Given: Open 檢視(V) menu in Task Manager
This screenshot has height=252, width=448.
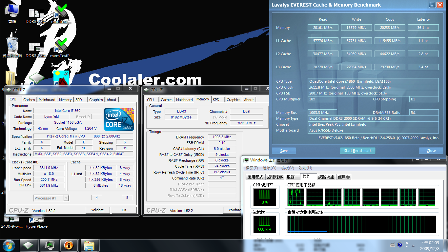Looking at the screenshot, I should tap(288, 168).
